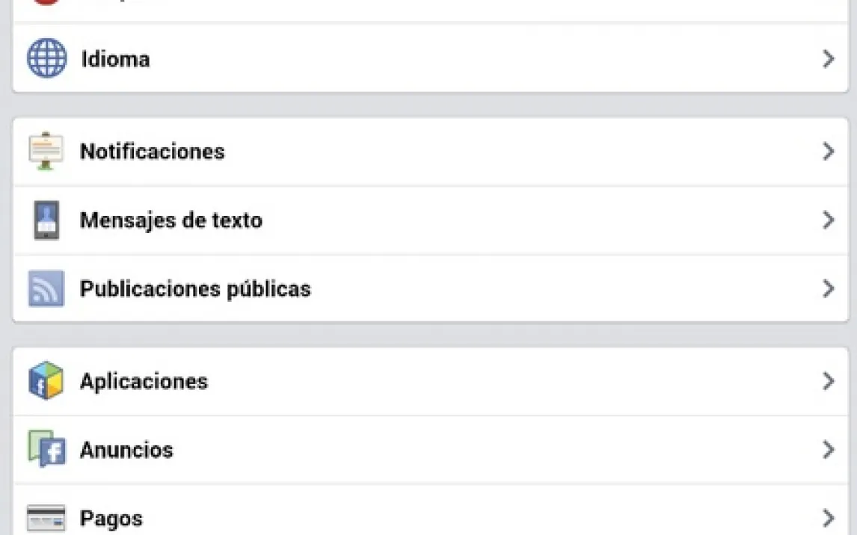The image size is (857, 535).
Task: Select the Mensajes de texto option
Action: 171,220
